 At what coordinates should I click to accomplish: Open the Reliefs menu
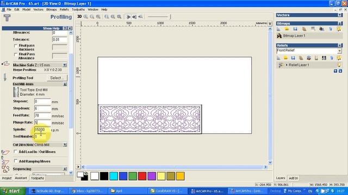click(x=64, y=10)
